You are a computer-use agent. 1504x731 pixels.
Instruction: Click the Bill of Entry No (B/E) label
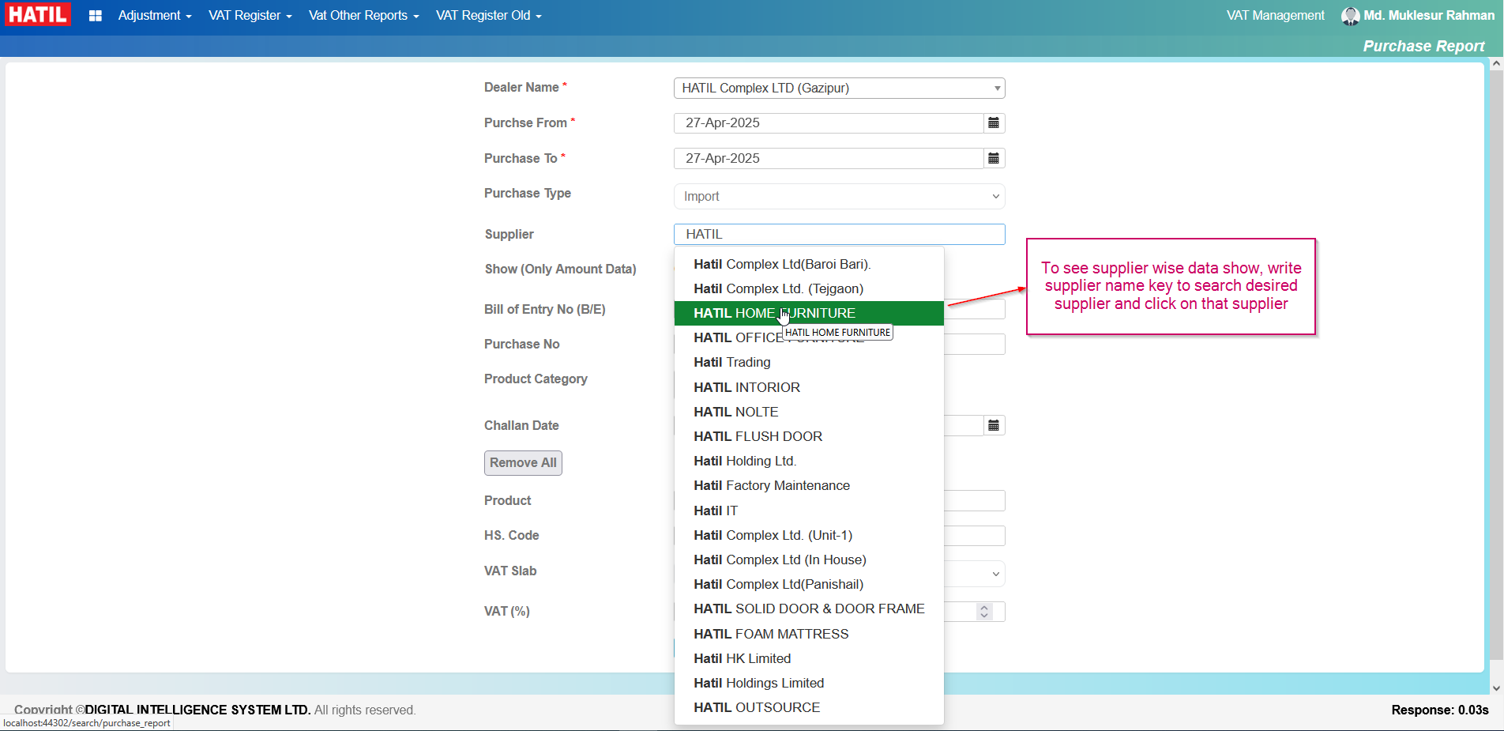(545, 310)
